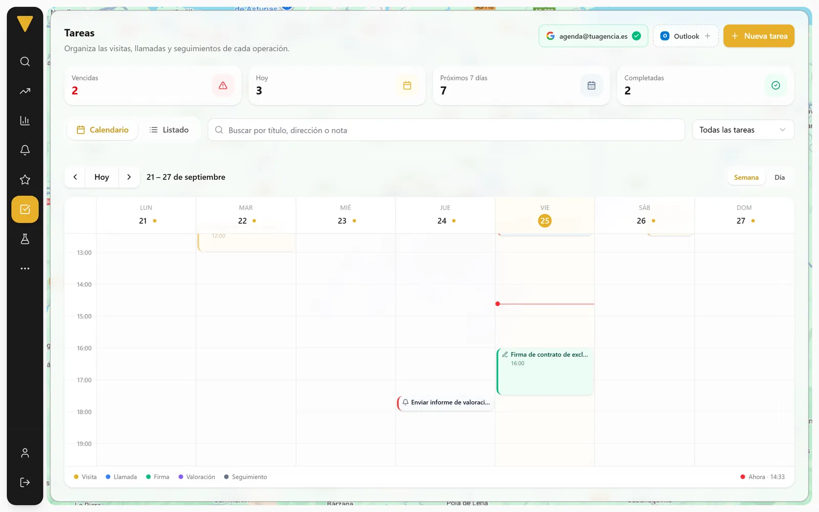This screenshot has height=512, width=819.
Task: Select Thursday 24 column header
Action: coord(445,216)
